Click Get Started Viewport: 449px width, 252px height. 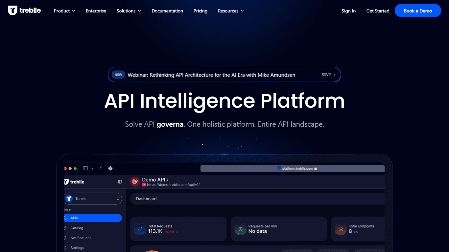pyautogui.click(x=378, y=11)
